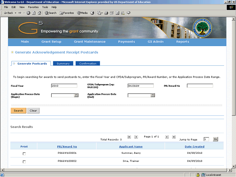Image resolution: width=236 pixels, height=177 pixels.
Task: Check Print box for P066W100002
Action: point(24,162)
